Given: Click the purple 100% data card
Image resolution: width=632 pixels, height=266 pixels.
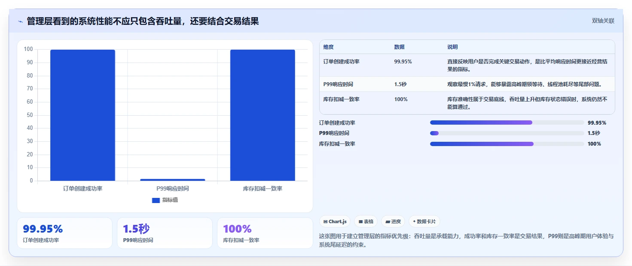Looking at the screenshot, I should [265, 233].
